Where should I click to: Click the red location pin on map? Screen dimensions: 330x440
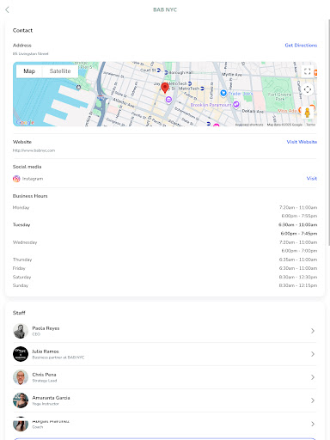[x=165, y=88]
